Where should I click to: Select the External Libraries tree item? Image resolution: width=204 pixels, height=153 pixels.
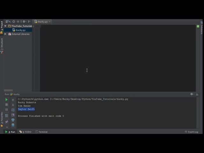pos(19,34)
